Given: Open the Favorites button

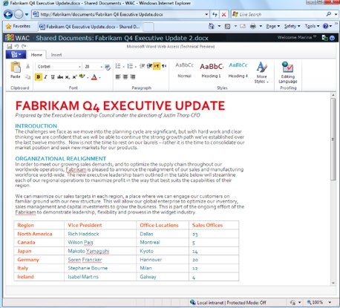Looking at the screenshot, I should (18, 26).
